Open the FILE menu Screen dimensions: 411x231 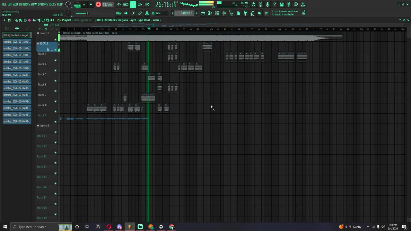pyautogui.click(x=4, y=4)
